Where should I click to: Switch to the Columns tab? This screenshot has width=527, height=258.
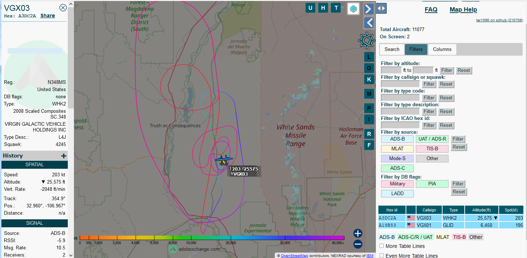tap(442, 50)
